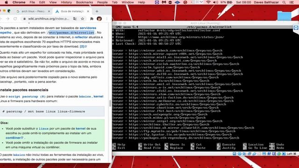Open the Help menu
The image size is (299, 168).
tap(141, 2)
